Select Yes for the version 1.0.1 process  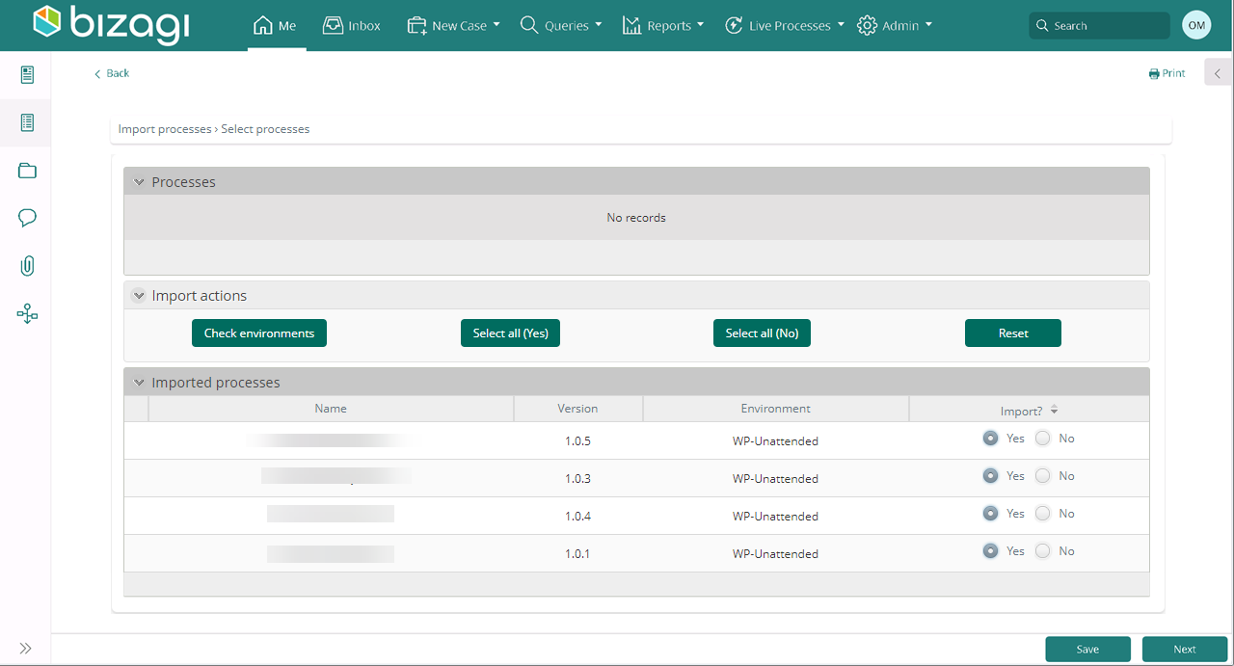(990, 551)
